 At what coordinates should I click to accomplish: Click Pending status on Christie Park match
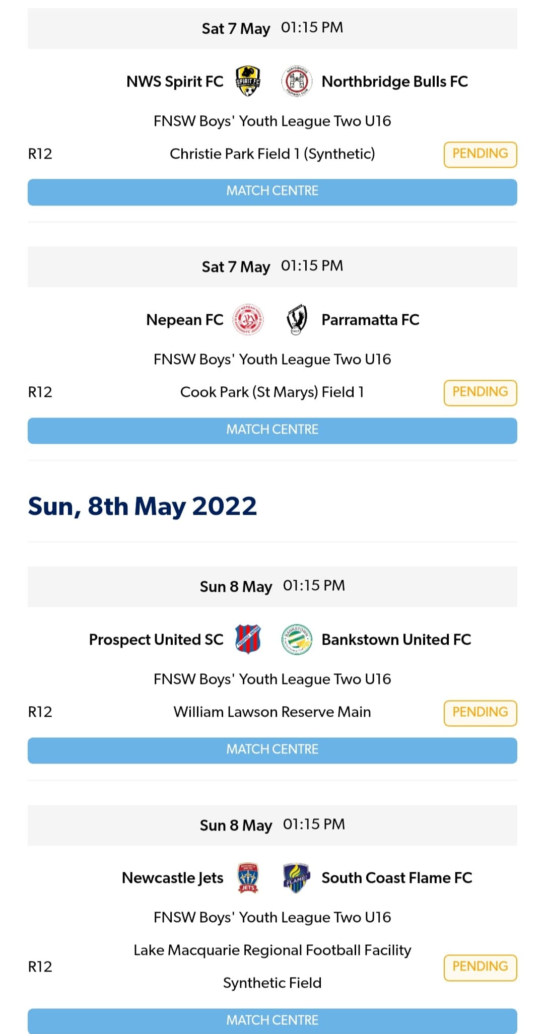click(480, 154)
